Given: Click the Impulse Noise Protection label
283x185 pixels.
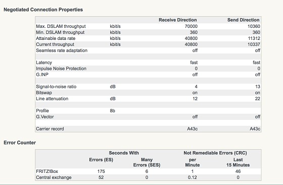Looking at the screenshot, I should pyautogui.click(x=61, y=69).
